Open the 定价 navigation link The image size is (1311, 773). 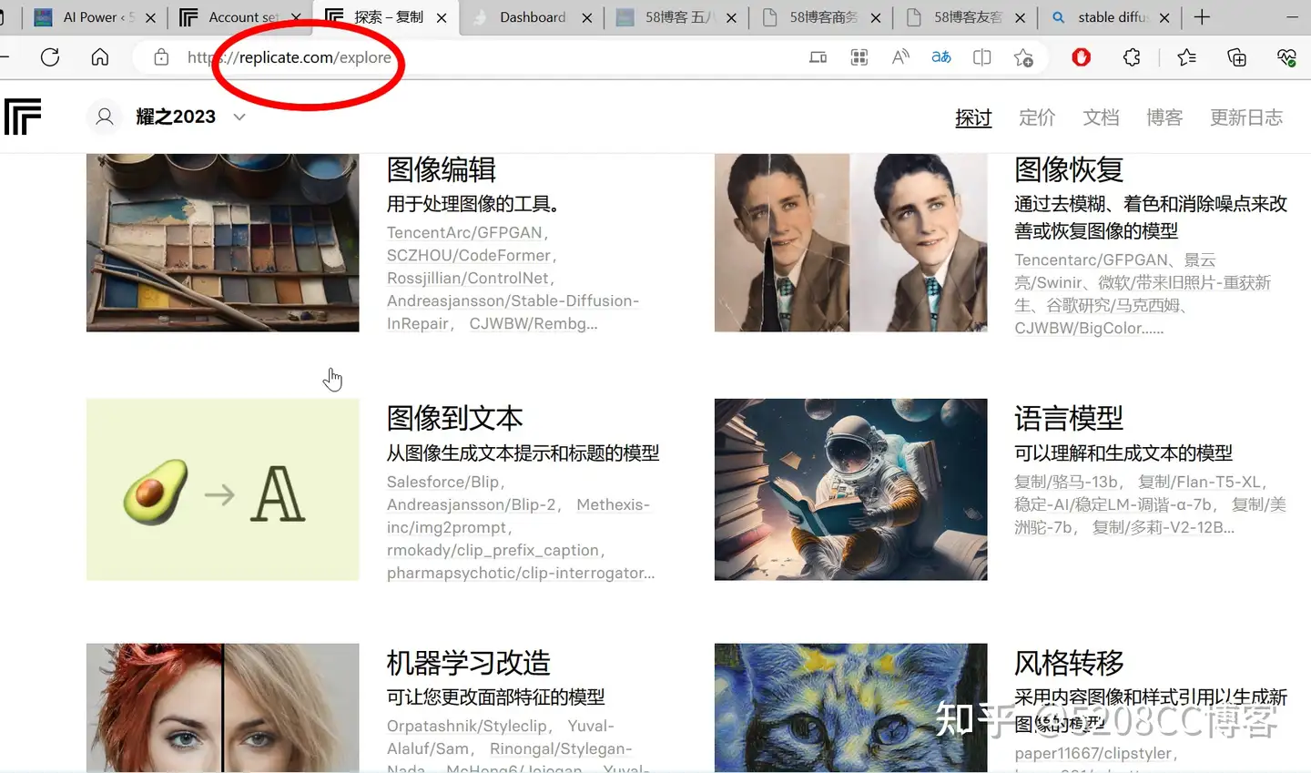1037,117
